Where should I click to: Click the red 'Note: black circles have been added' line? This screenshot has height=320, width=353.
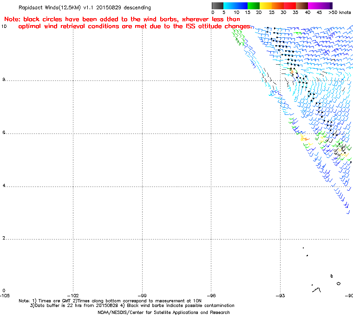coord(122,19)
